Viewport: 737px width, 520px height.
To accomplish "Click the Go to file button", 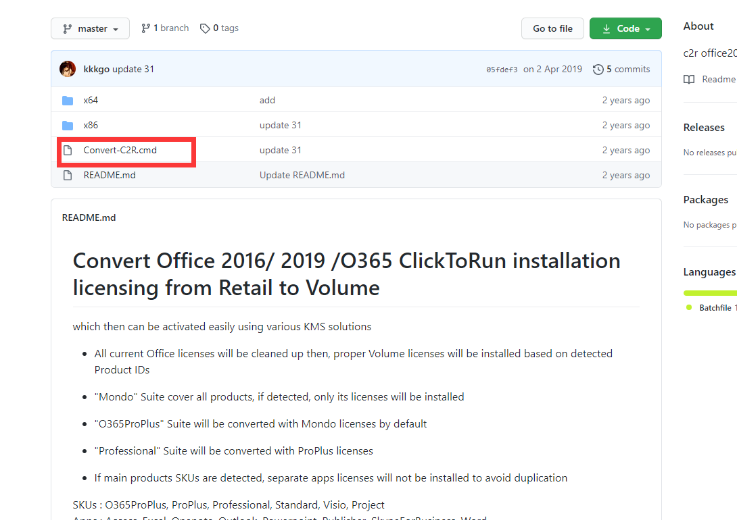I will [552, 28].
